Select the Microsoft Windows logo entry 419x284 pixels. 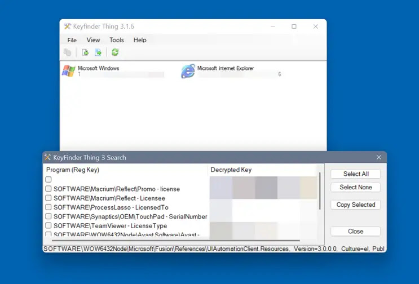tap(69, 71)
